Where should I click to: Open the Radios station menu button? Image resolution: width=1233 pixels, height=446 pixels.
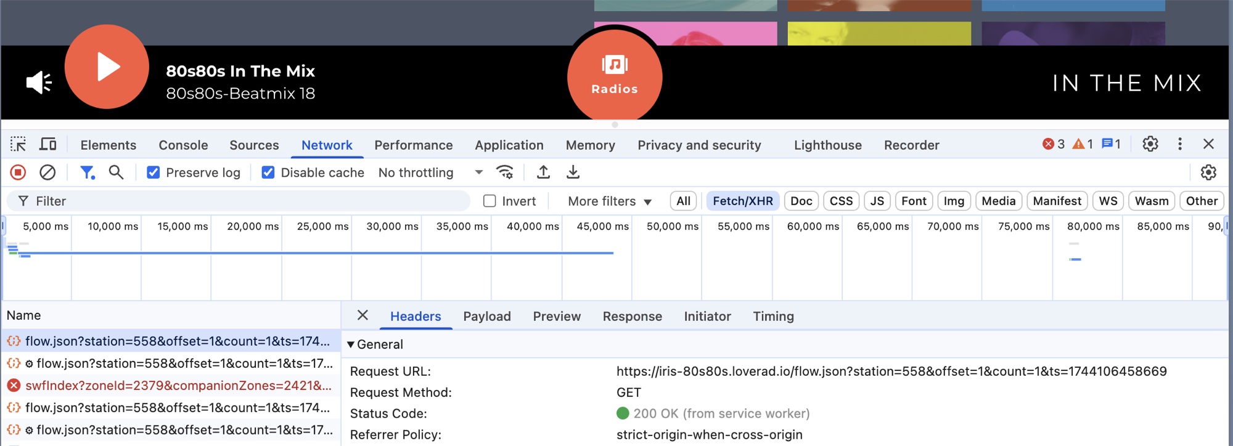[x=615, y=76]
